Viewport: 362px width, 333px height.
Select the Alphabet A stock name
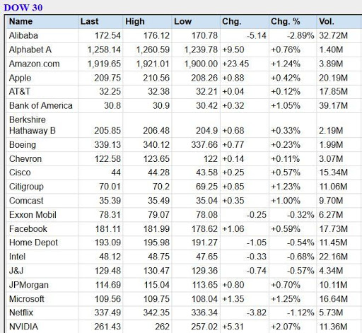(x=30, y=49)
